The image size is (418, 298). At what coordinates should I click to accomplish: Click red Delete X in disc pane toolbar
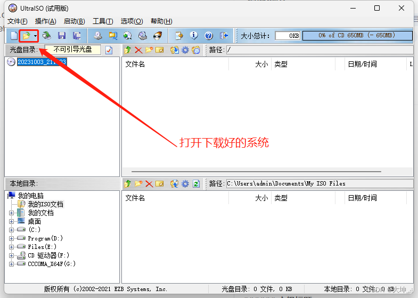tap(138, 50)
